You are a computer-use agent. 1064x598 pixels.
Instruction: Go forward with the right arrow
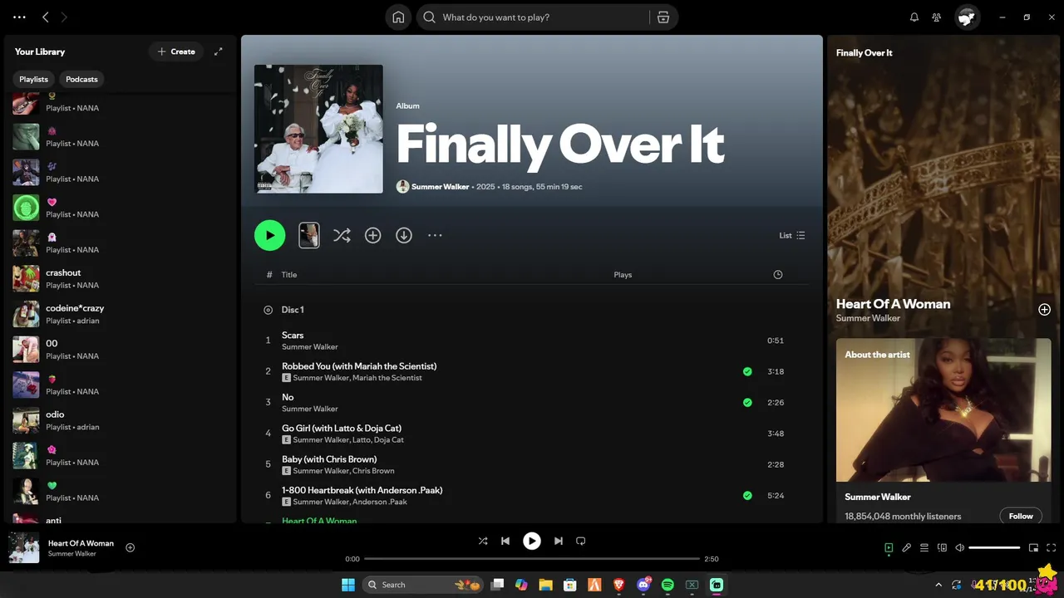(x=64, y=17)
